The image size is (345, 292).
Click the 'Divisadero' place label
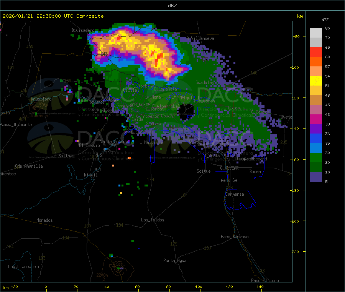83,30
